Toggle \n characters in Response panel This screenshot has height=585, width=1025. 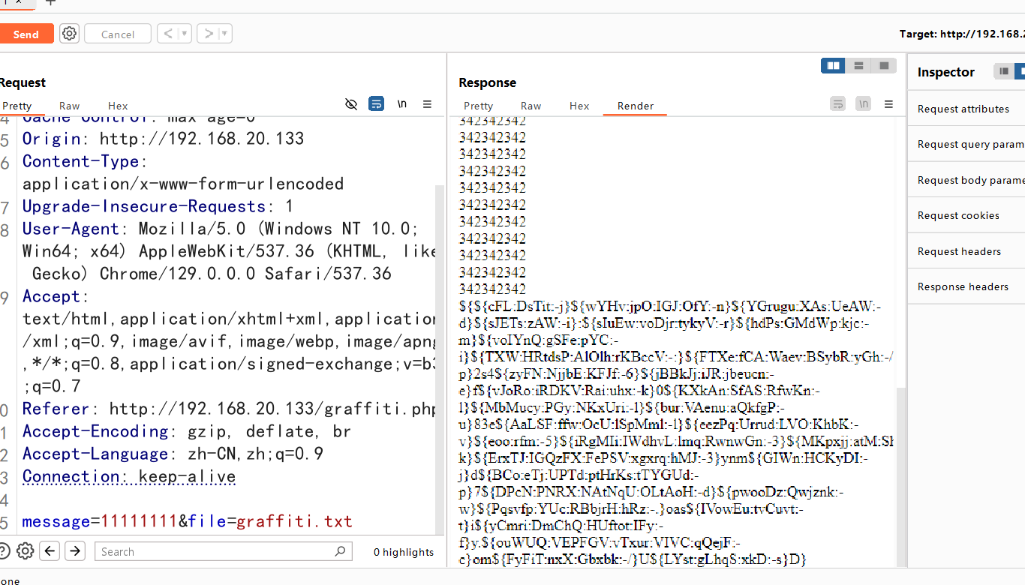click(x=864, y=104)
